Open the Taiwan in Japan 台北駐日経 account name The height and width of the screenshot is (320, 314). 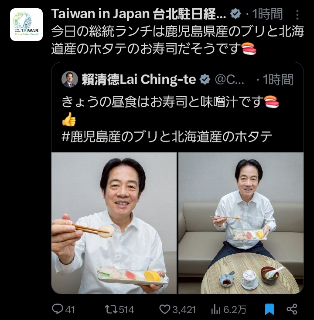pyautogui.click(x=139, y=14)
